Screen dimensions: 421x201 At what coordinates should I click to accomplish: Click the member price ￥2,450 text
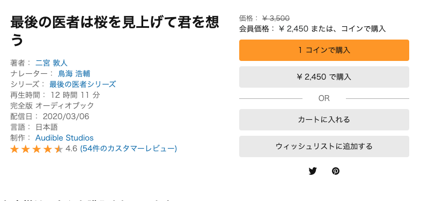tap(293, 29)
